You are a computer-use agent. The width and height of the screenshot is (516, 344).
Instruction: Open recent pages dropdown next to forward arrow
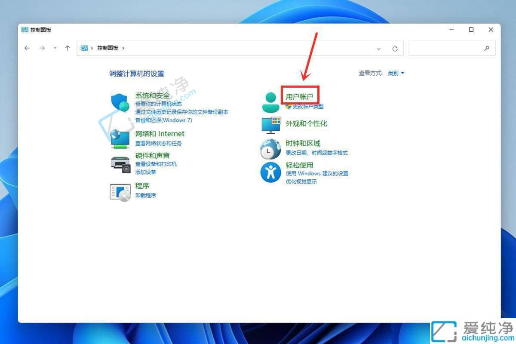click(54, 48)
